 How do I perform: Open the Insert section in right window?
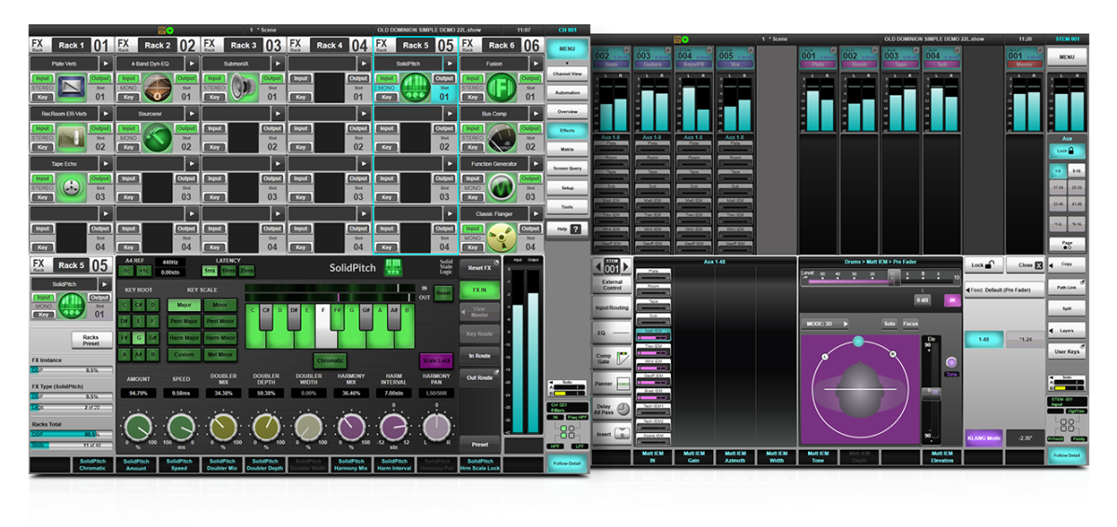click(x=610, y=434)
